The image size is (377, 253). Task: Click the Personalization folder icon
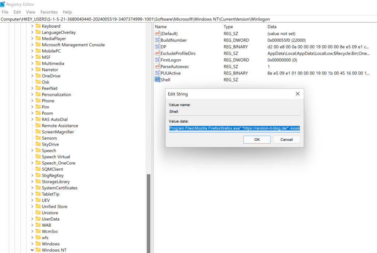[38, 95]
